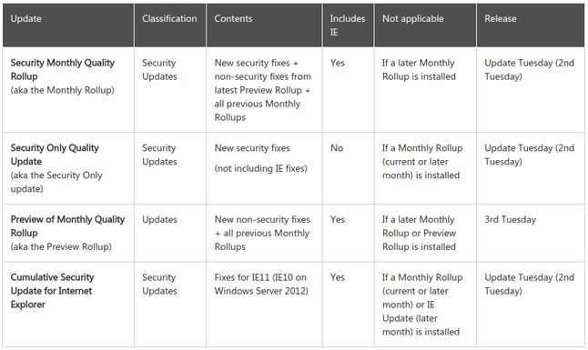This screenshot has width=588, height=350.
Task: Click 'If a later Monthly Rollup is installed' cell
Action: [x=419, y=70]
